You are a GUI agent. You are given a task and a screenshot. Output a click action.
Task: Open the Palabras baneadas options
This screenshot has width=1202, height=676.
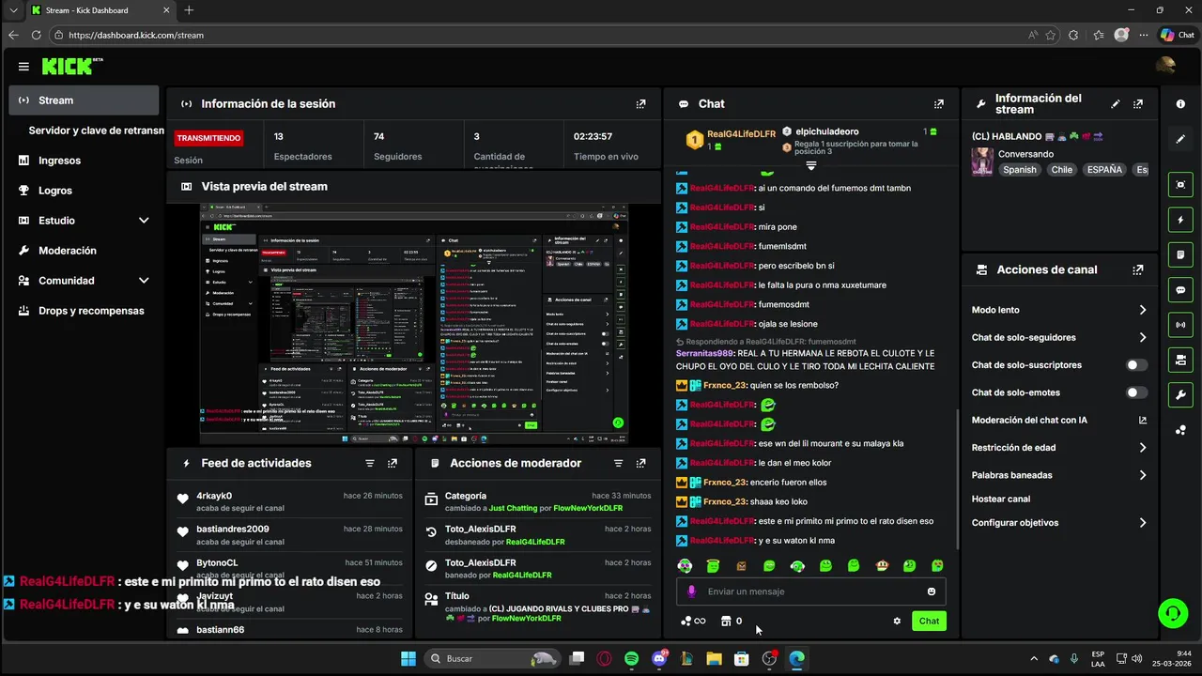tap(1058, 475)
